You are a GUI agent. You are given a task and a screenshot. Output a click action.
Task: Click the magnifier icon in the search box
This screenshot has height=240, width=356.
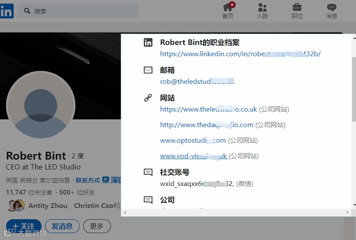pyautogui.click(x=27, y=11)
